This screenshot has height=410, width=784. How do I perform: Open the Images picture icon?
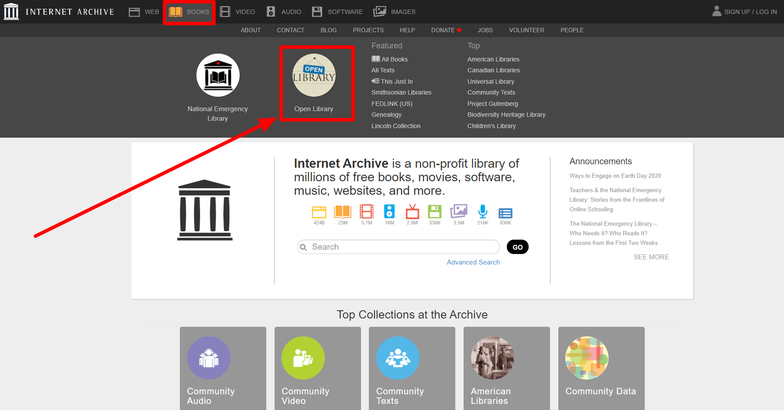(x=380, y=12)
